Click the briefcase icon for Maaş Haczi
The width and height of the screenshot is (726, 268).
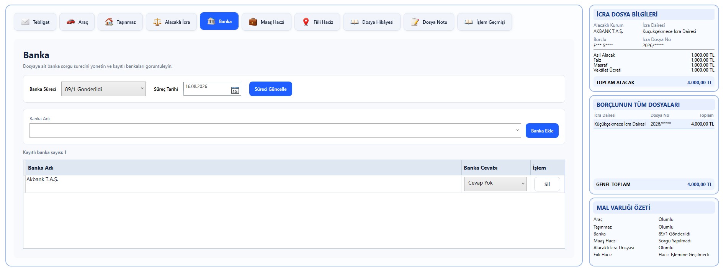click(253, 22)
